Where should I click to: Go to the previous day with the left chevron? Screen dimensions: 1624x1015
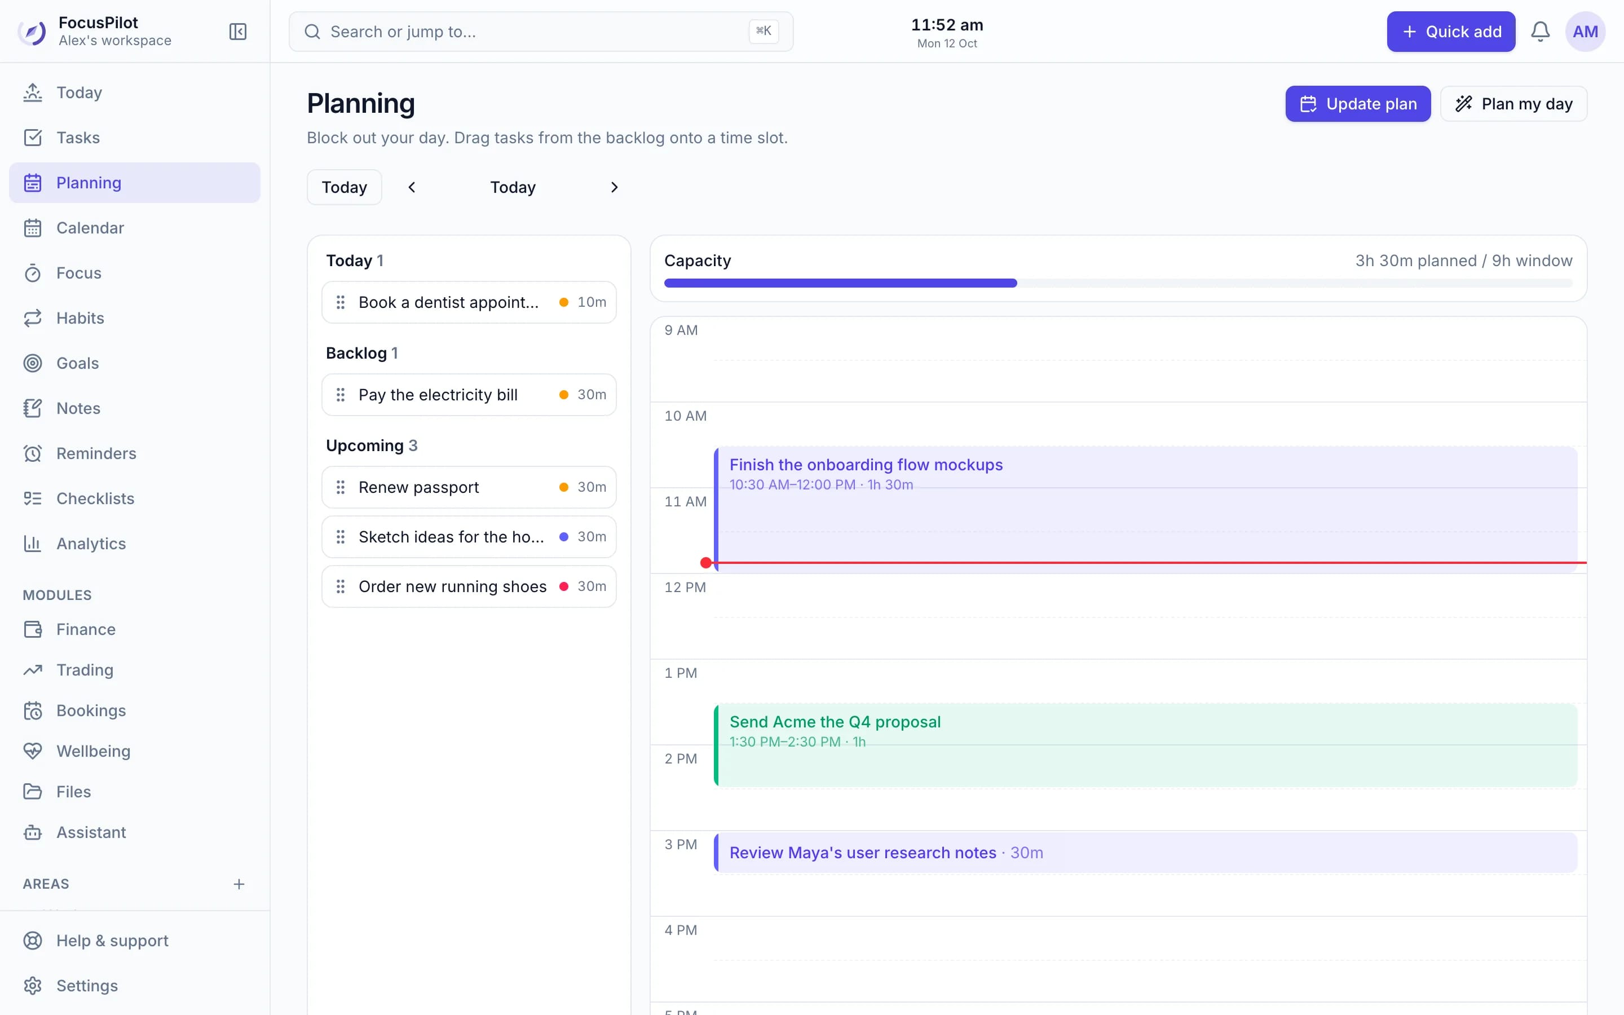(x=412, y=187)
